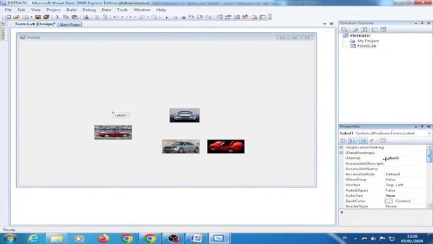433x244 pixels.
Task: Click the Properties grid scrollbar thumb
Action: coord(429,157)
